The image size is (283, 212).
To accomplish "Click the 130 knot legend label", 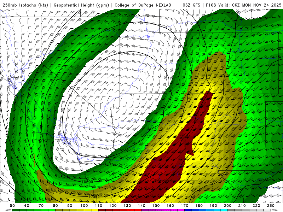I will pyautogui.click(x=127, y=206).
